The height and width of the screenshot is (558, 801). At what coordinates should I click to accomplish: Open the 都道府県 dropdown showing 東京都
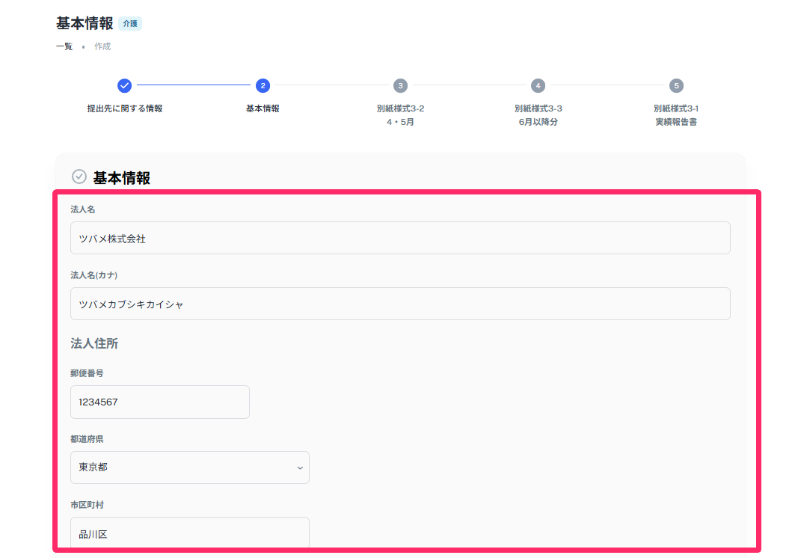point(190,467)
